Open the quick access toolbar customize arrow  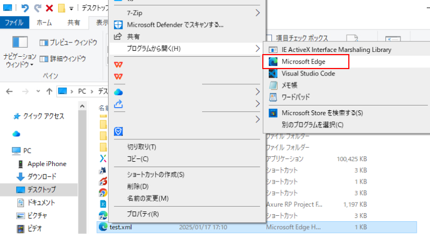click(71, 9)
